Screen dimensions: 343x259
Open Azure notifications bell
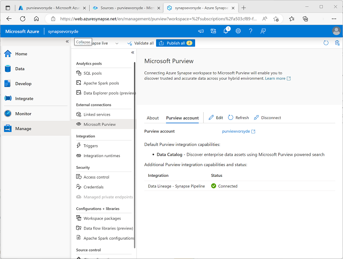226,31
